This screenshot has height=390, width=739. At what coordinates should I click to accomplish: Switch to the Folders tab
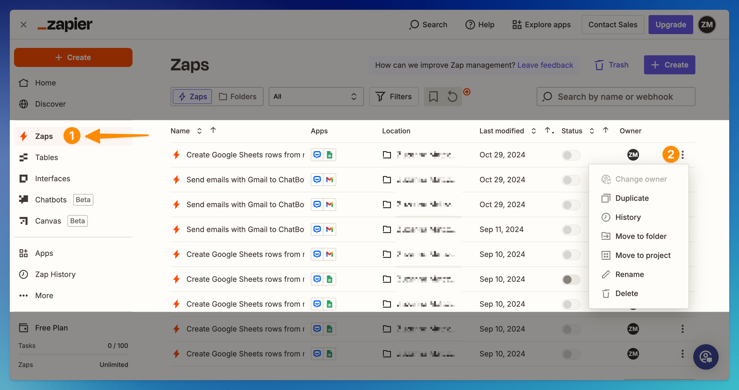point(238,97)
